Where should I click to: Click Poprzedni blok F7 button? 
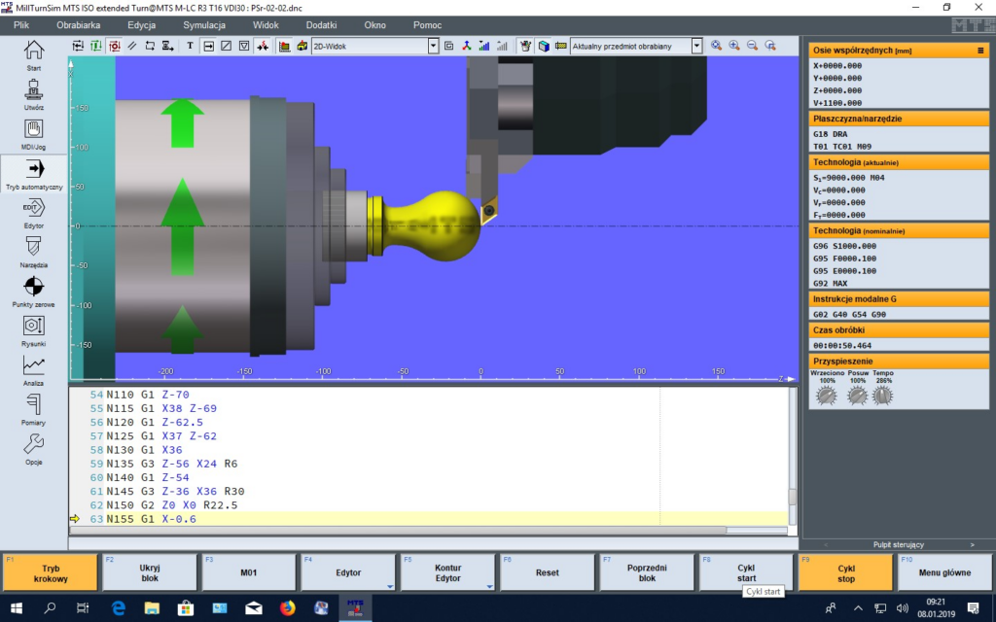coord(647,572)
